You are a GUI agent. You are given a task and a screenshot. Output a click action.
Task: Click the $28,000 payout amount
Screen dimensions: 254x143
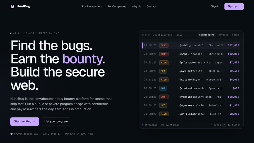(x=233, y=97)
